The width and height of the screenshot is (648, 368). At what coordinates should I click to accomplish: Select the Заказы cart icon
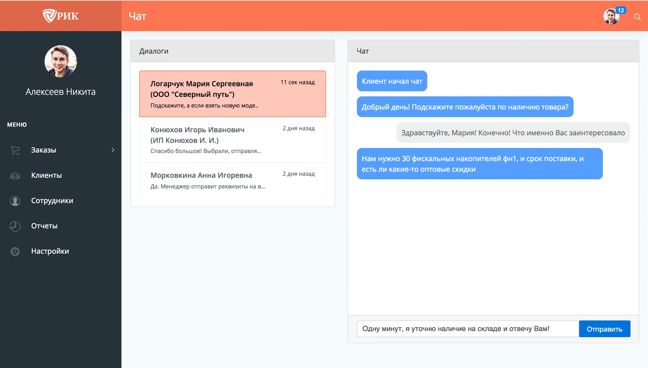coord(15,150)
